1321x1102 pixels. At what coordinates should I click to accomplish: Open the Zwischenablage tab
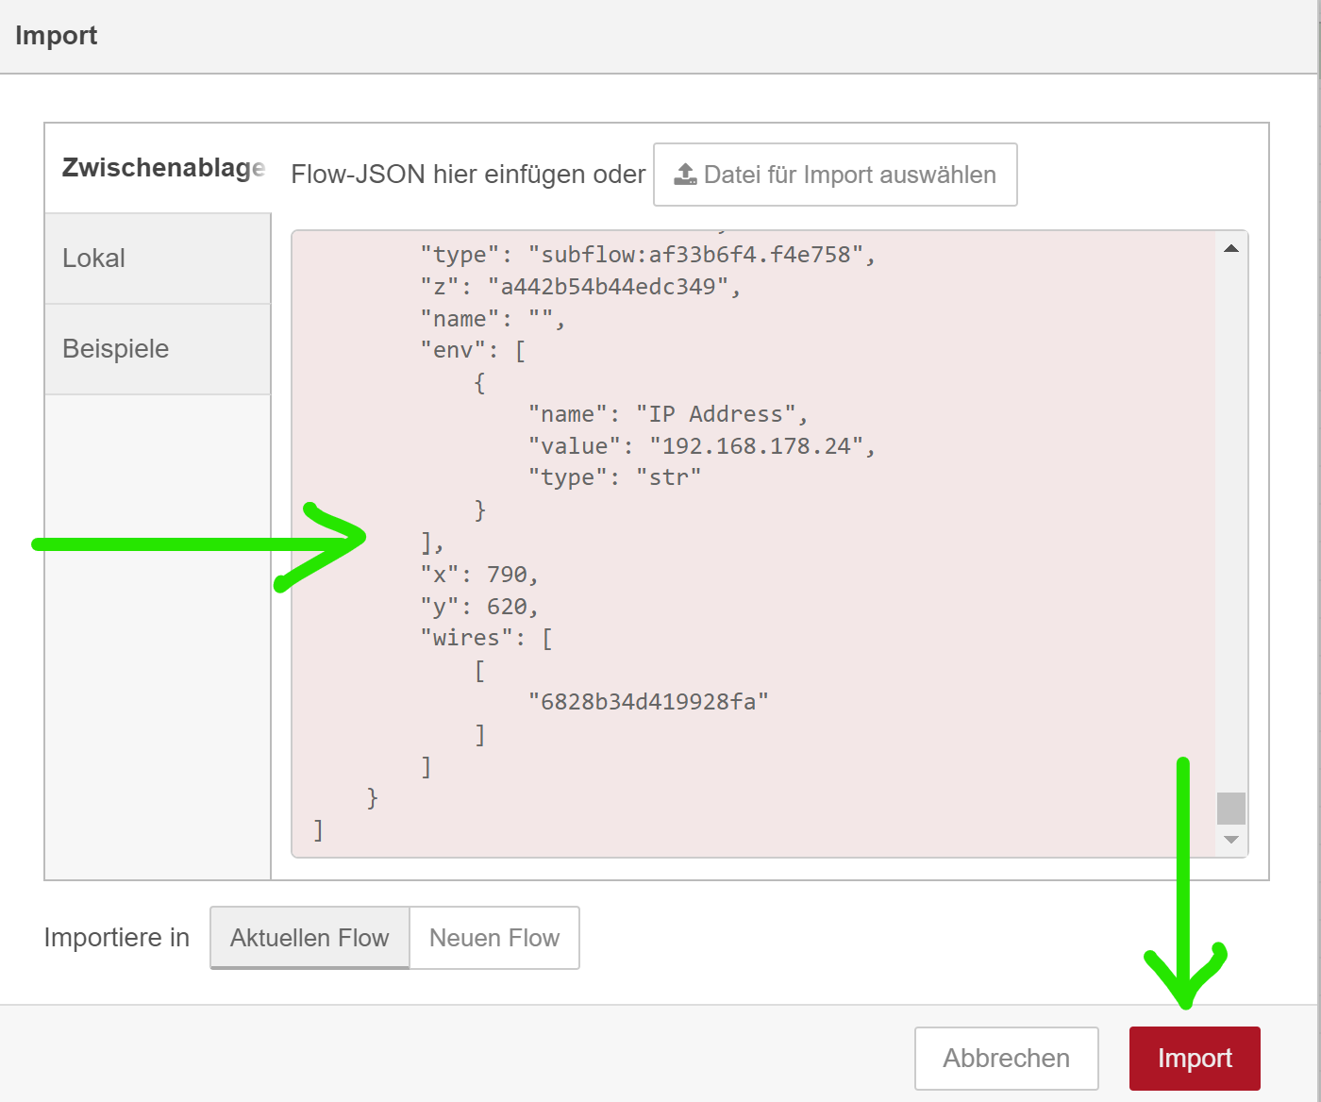point(158,168)
